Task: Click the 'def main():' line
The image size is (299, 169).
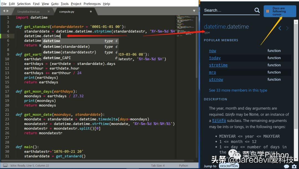Action: click(27, 147)
